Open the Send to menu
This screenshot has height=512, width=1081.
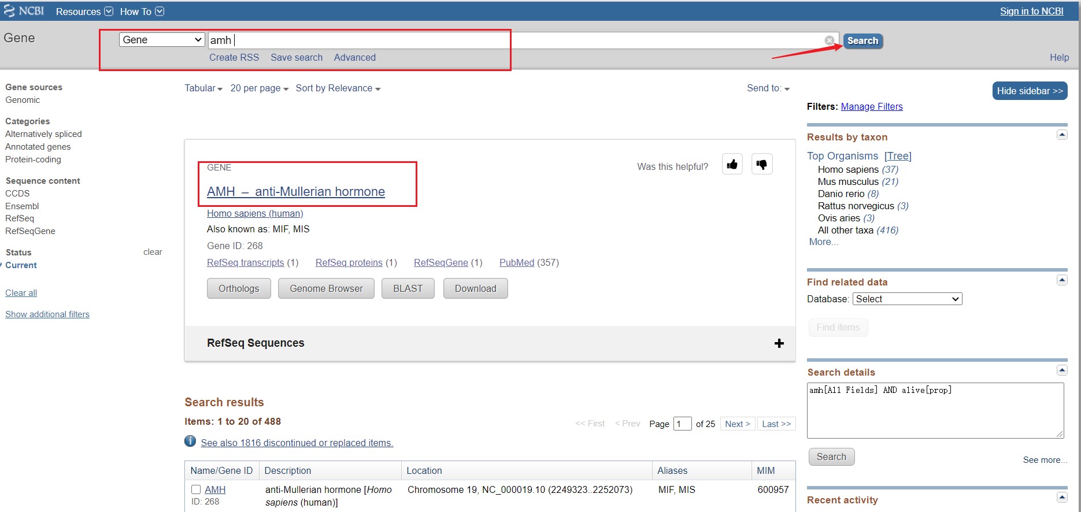768,88
